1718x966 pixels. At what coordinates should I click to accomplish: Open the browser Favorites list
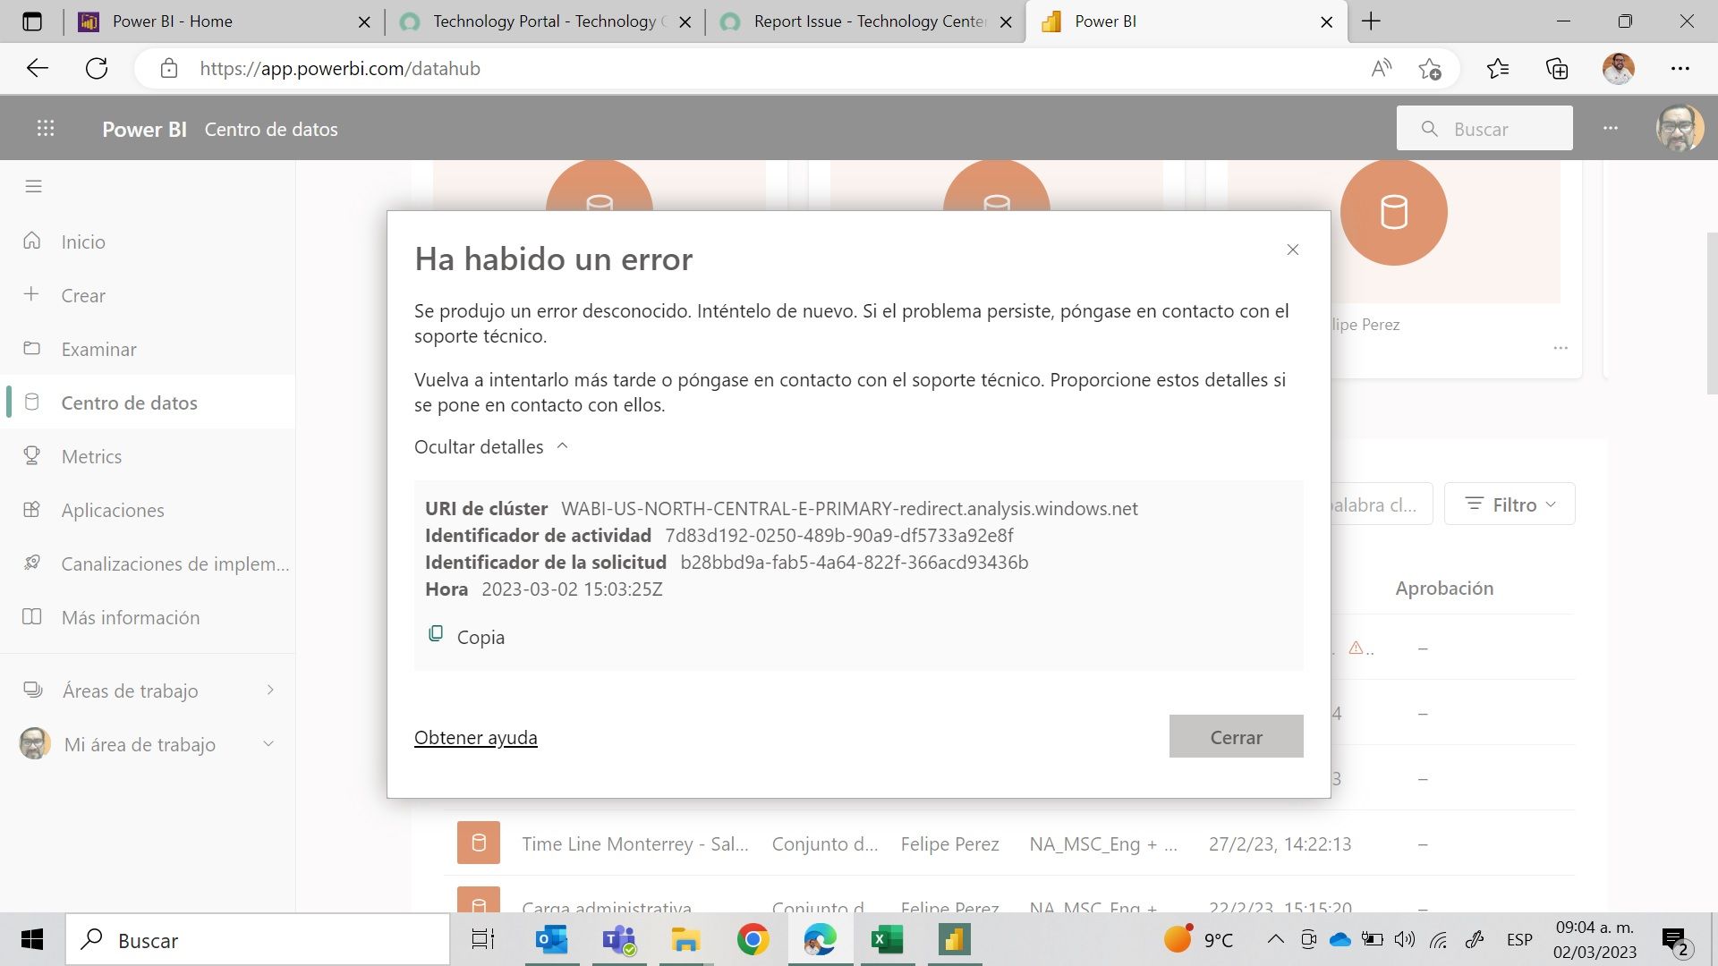tap(1497, 68)
